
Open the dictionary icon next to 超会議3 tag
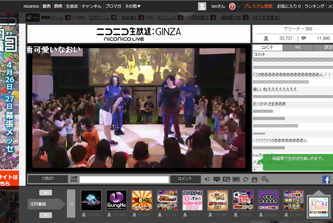pyautogui.click(x=141, y=18)
